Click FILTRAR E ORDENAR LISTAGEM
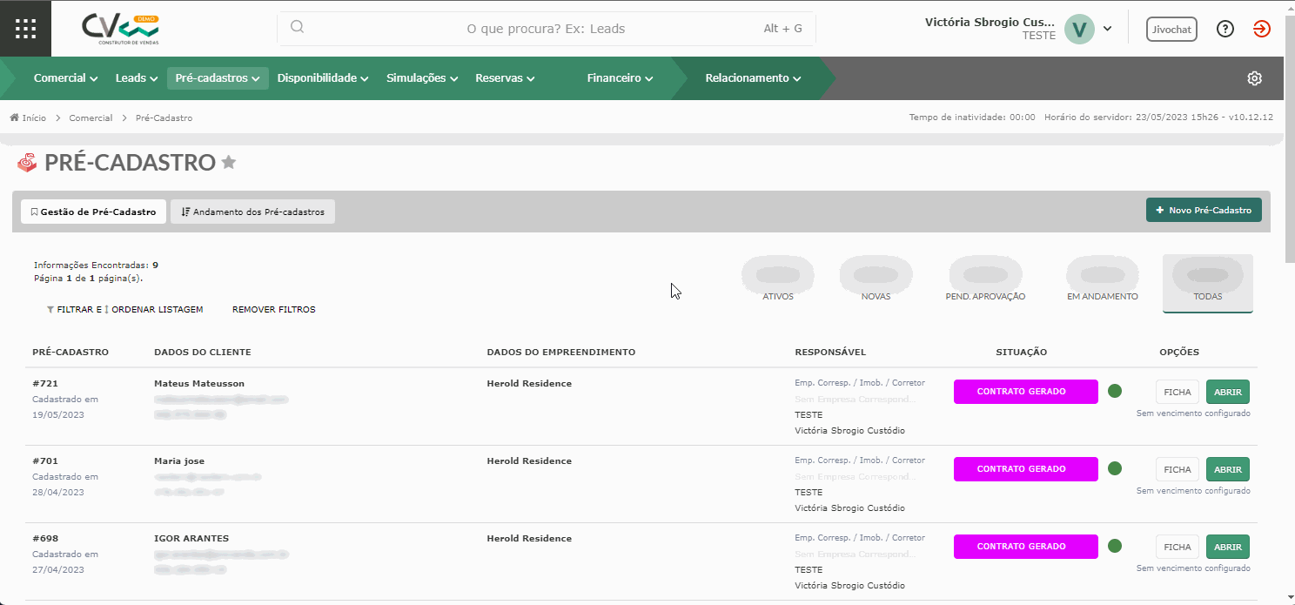This screenshot has width=1295, height=605. pyautogui.click(x=124, y=309)
